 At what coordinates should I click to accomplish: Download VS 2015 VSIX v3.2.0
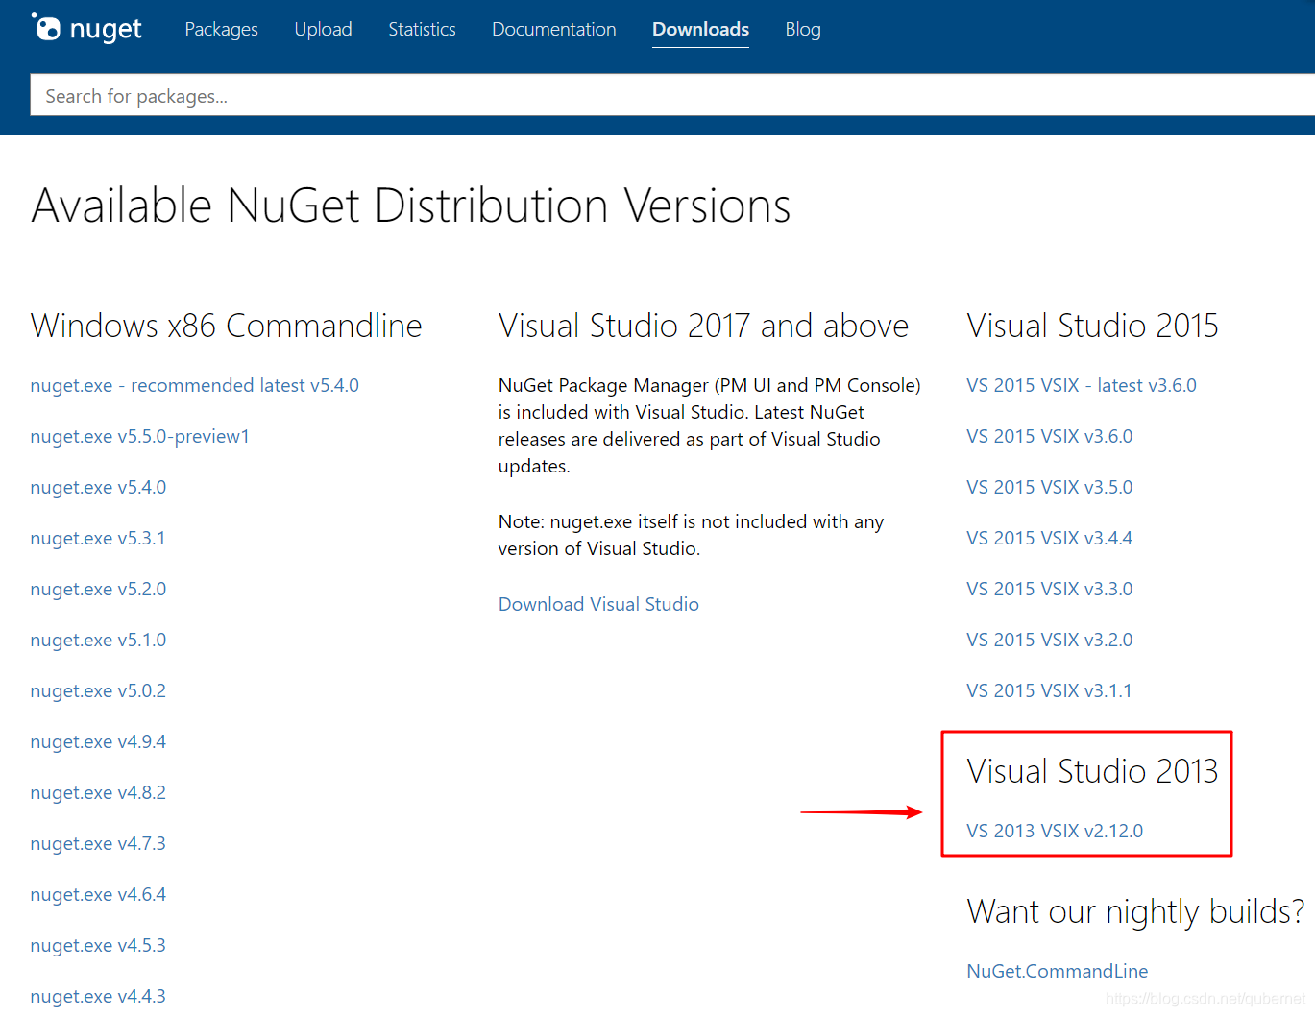[1050, 640]
